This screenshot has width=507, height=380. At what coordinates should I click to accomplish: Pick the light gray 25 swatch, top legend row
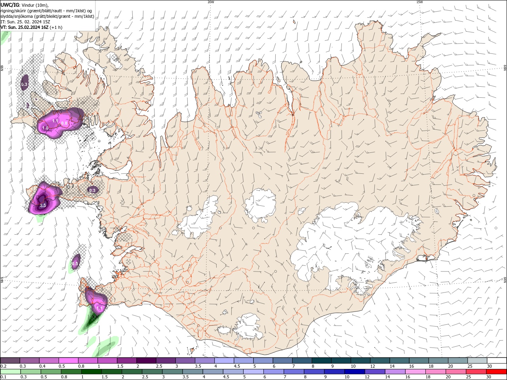(477, 361)
